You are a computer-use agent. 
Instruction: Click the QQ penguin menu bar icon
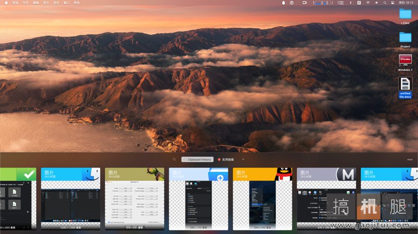283,3
